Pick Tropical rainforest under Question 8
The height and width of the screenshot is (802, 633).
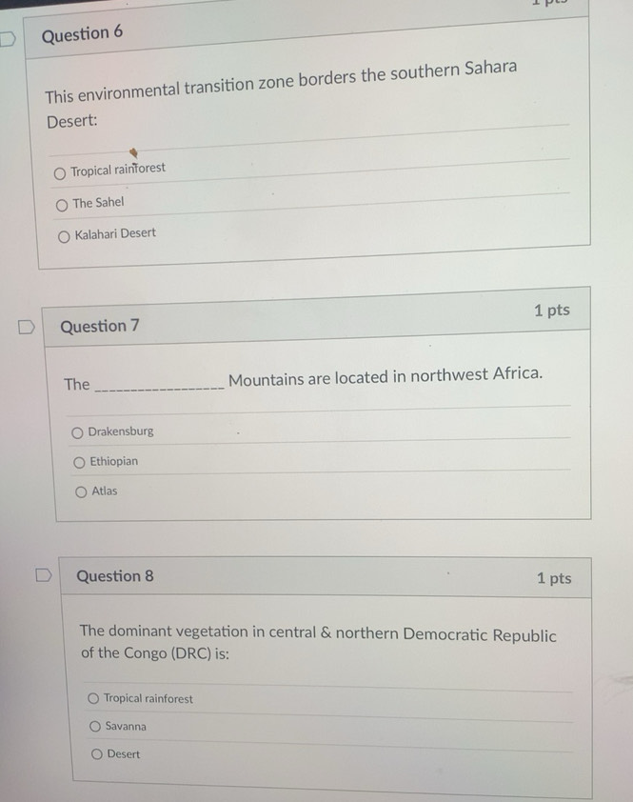click(93, 699)
